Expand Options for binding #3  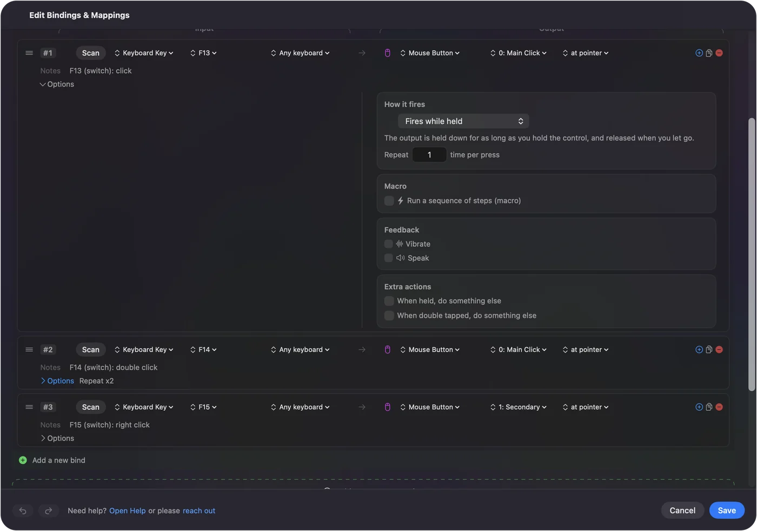pyautogui.click(x=57, y=438)
